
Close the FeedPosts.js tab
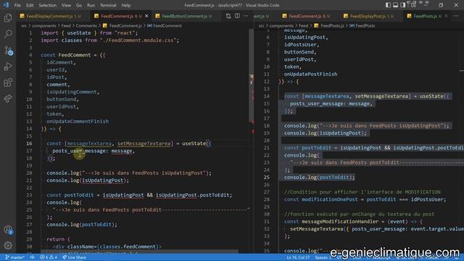click(x=446, y=16)
